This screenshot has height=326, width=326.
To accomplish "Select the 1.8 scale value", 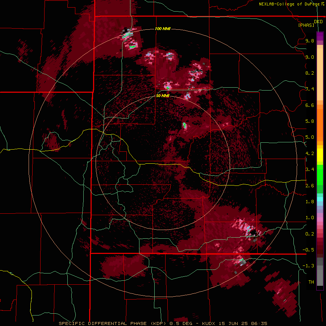I will [310, 202].
